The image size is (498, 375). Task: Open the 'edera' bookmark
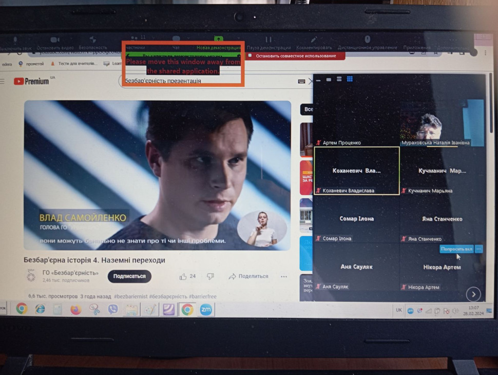(x=7, y=64)
